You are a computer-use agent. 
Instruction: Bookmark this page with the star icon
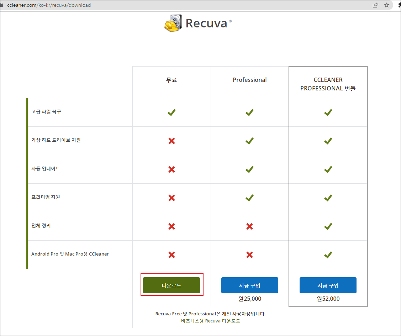(387, 5)
